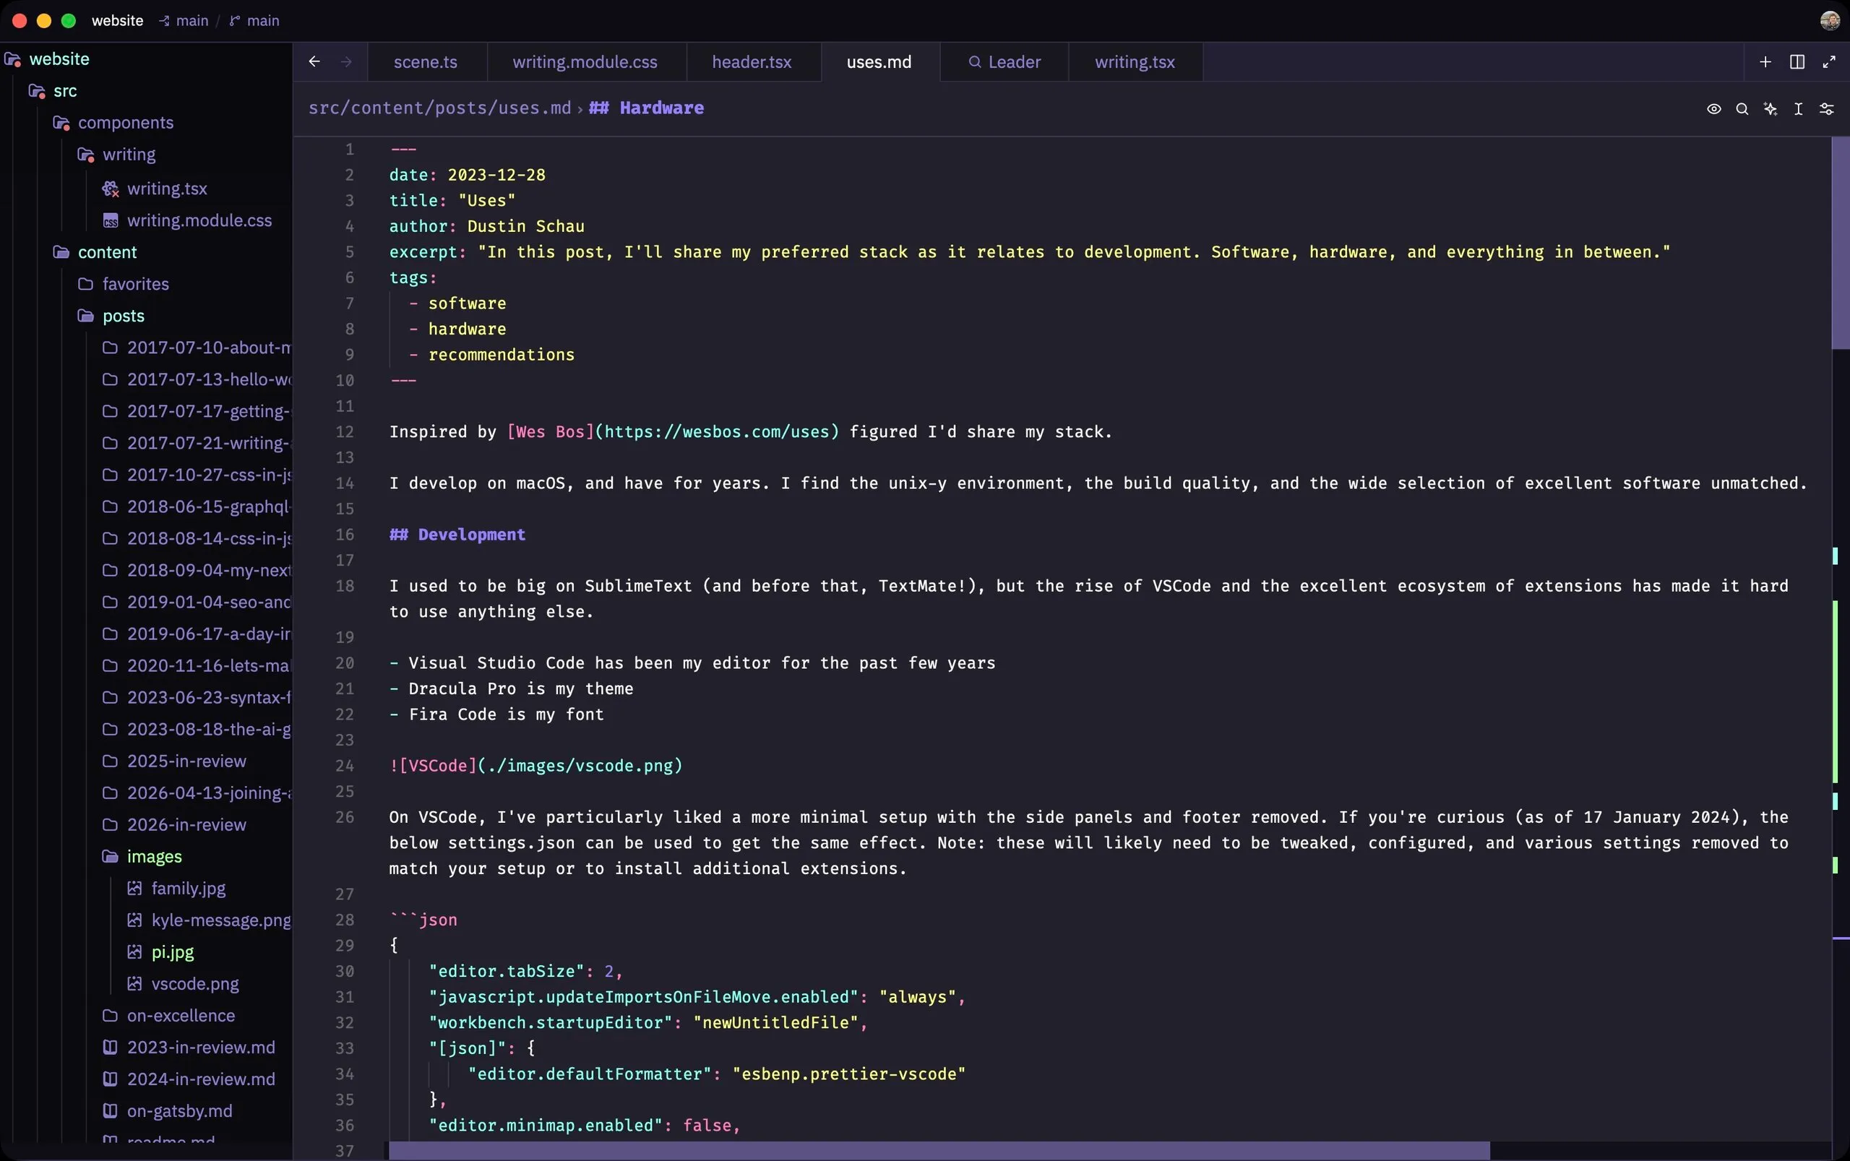Collapse the components folder
The image size is (1850, 1161).
click(x=113, y=123)
